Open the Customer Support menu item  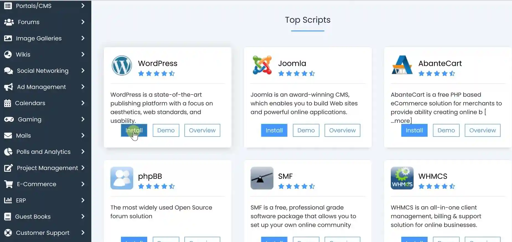(x=45, y=233)
